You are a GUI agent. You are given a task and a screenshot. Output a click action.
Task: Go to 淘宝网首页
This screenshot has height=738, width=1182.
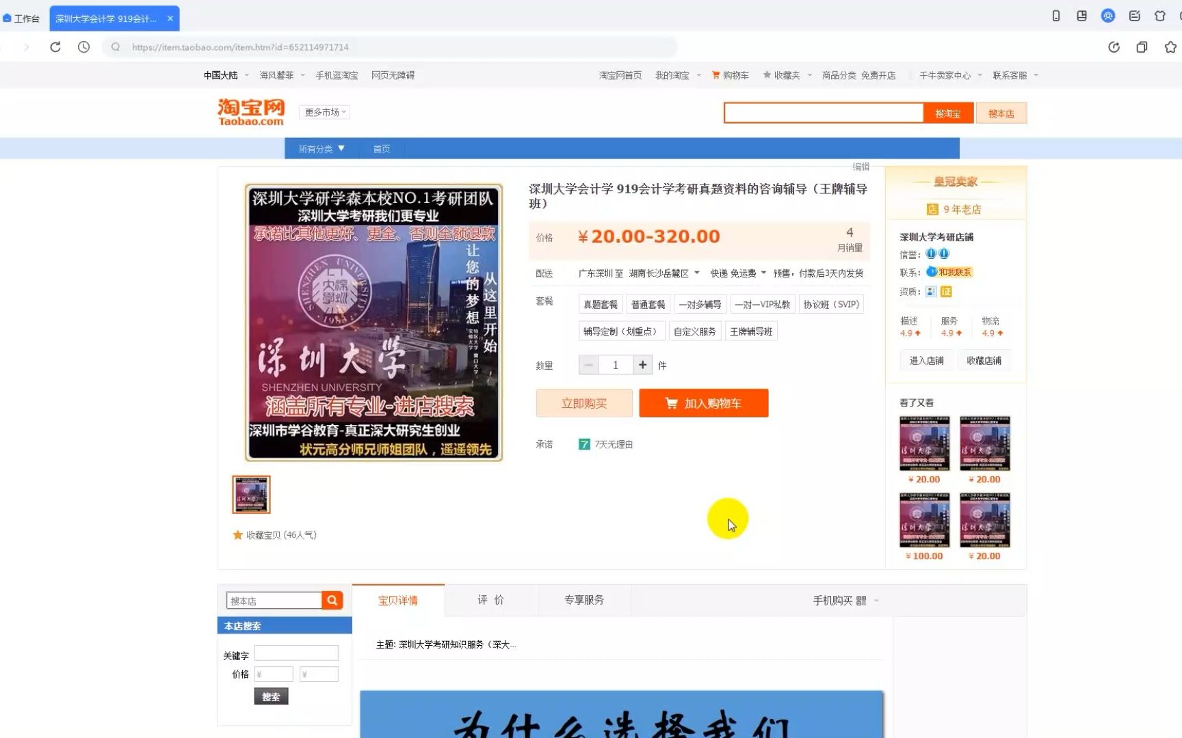(620, 75)
